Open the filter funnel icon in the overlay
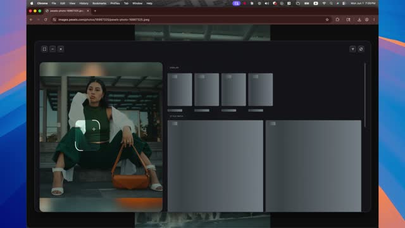Viewport: 405px width, 228px height. [353, 49]
